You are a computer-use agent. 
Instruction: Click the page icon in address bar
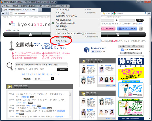pos(11,14)
